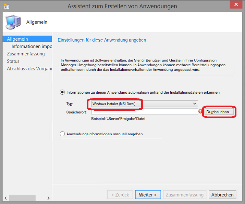Click the horizontal scrollbar thumb in sidebar
Viewport: 245px width, 204px height.
[22, 198]
